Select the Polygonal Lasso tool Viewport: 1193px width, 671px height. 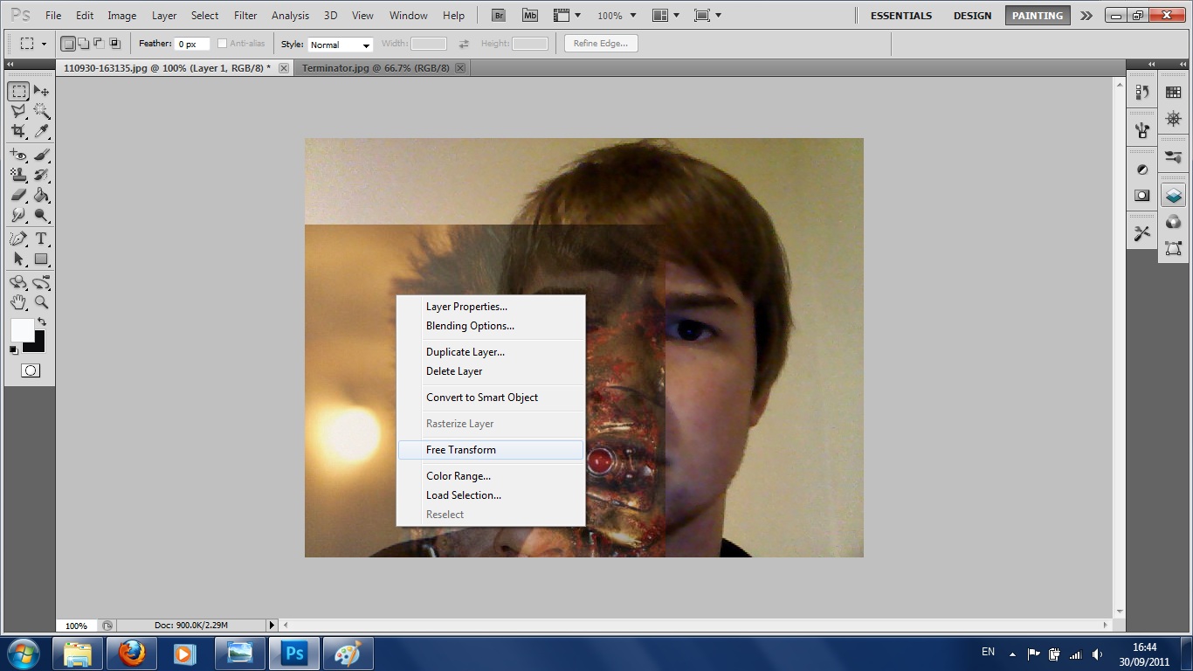click(18, 111)
